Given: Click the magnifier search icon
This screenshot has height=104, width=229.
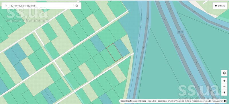Looking at the screenshot, I should click(6, 6).
